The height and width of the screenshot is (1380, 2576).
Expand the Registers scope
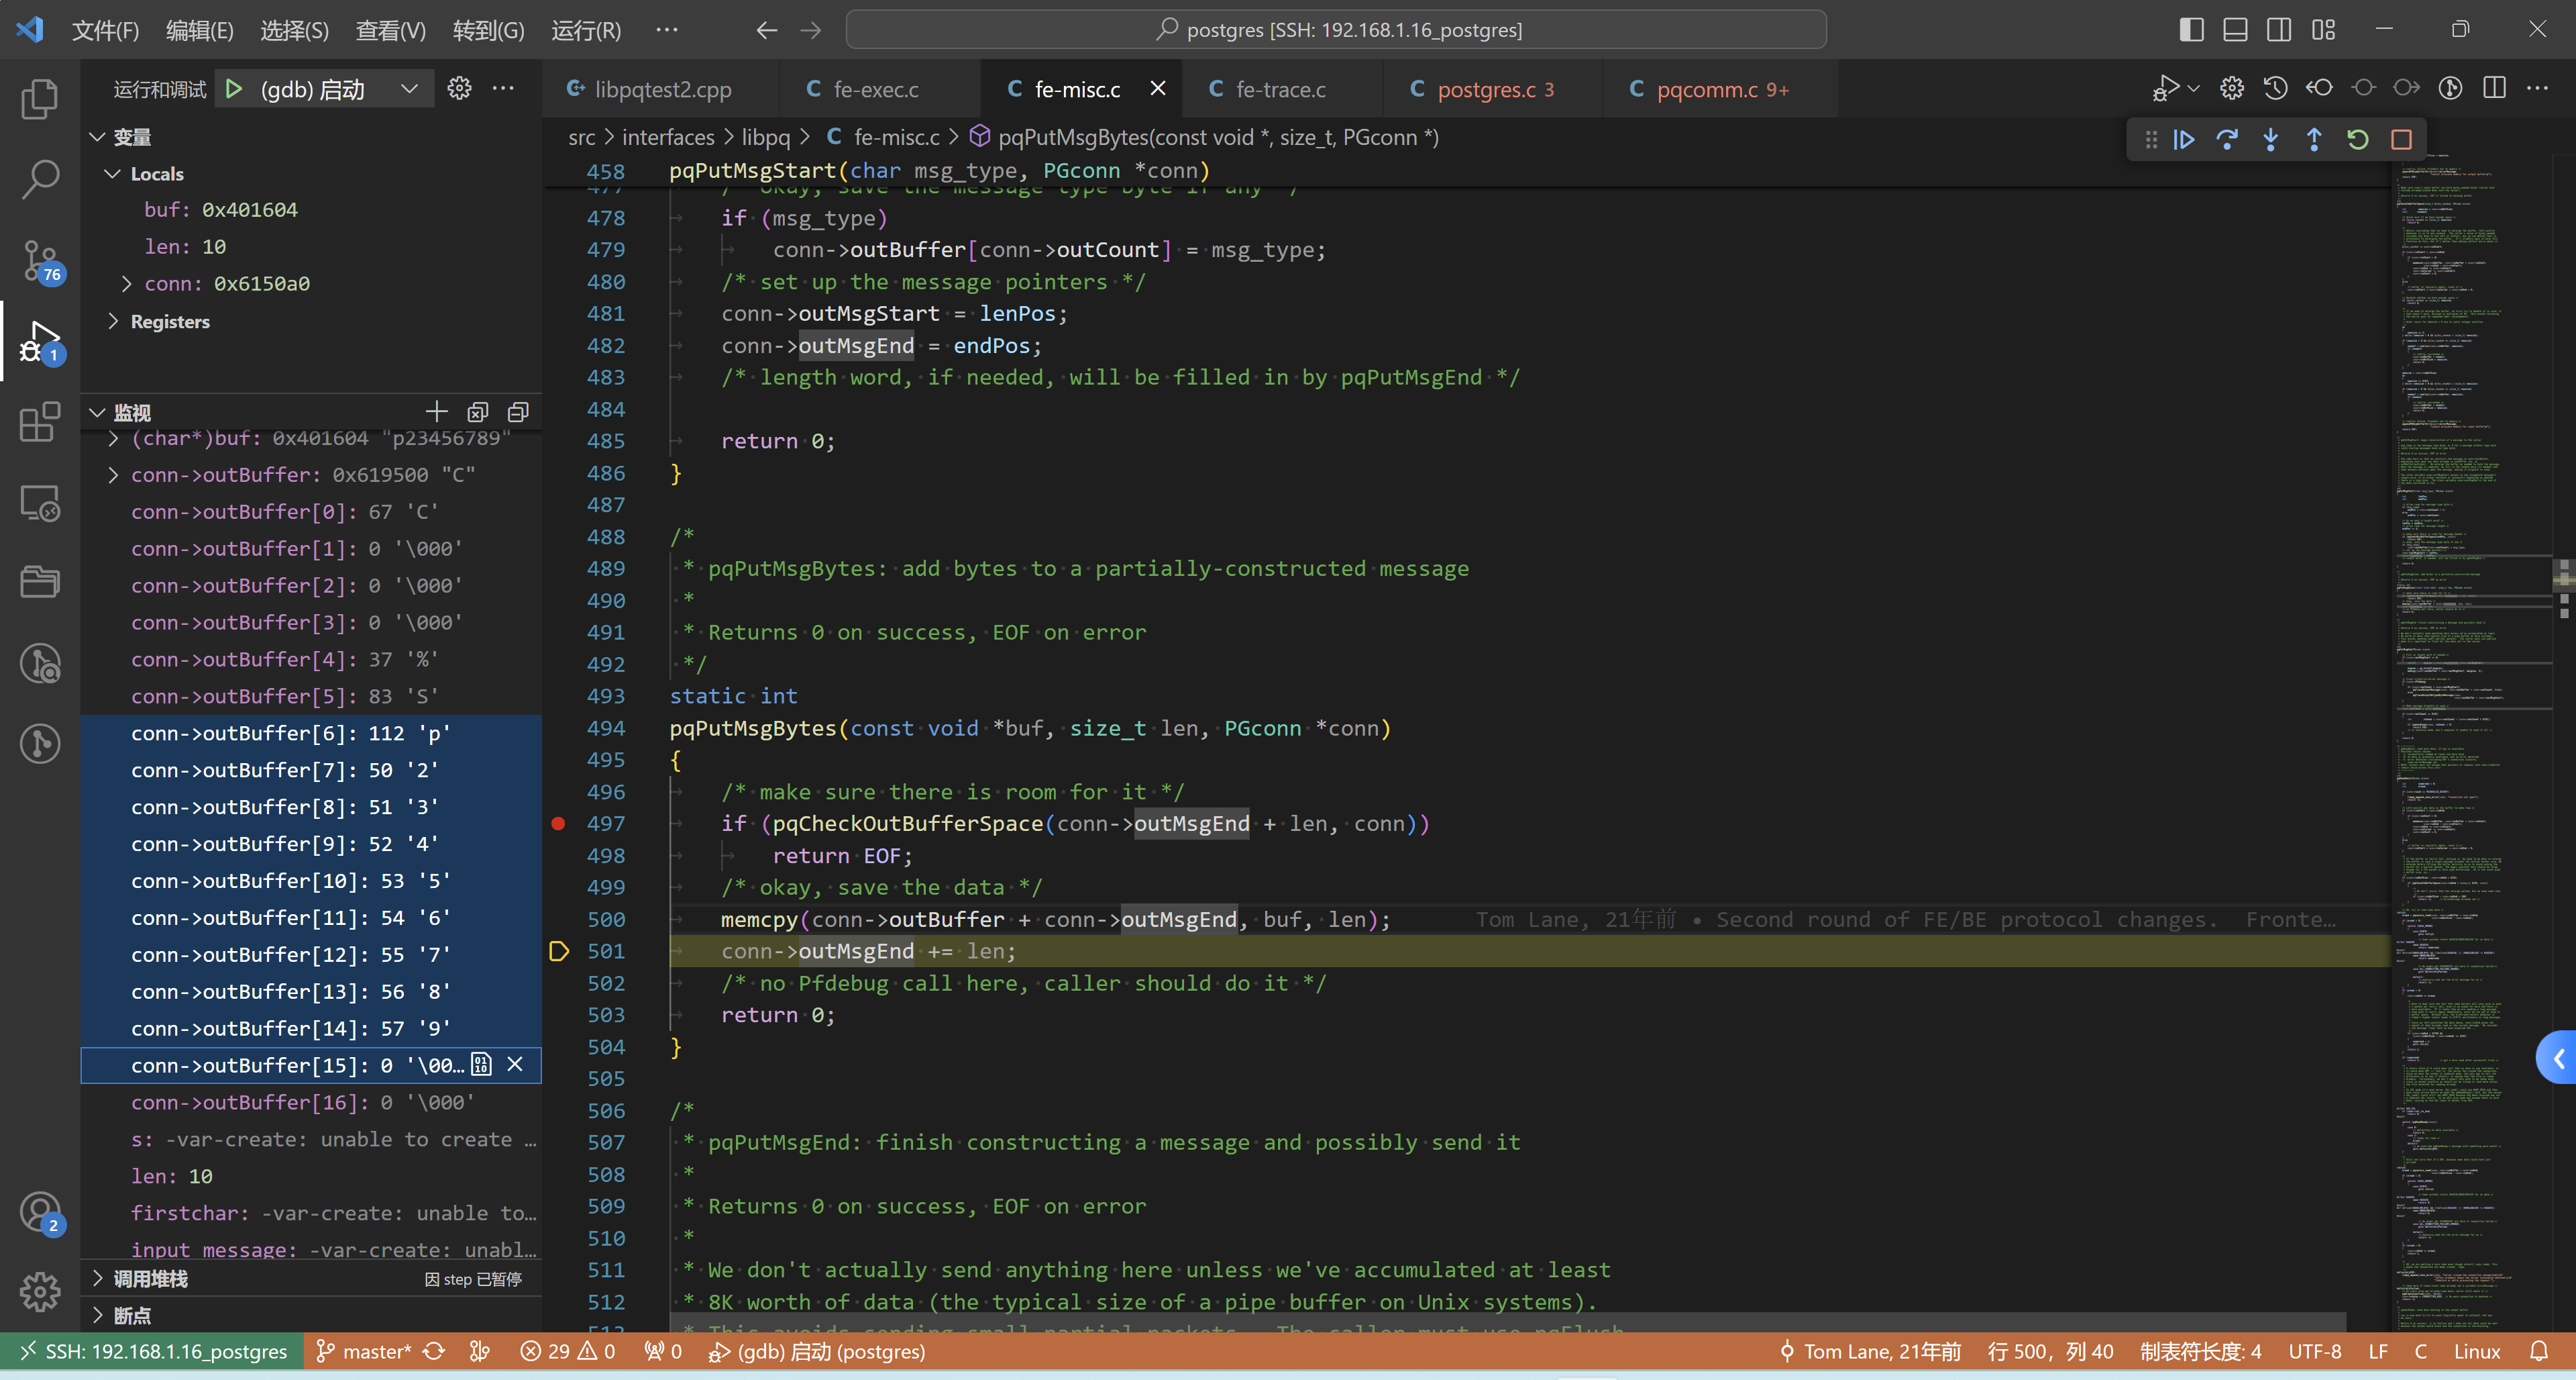click(112, 322)
